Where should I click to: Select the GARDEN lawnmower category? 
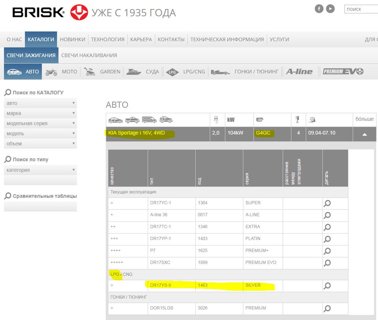pyautogui.click(x=102, y=72)
